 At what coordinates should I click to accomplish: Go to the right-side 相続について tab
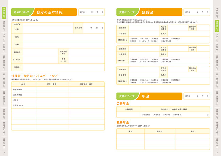217,142
